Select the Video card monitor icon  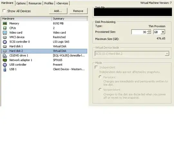point(5,33)
